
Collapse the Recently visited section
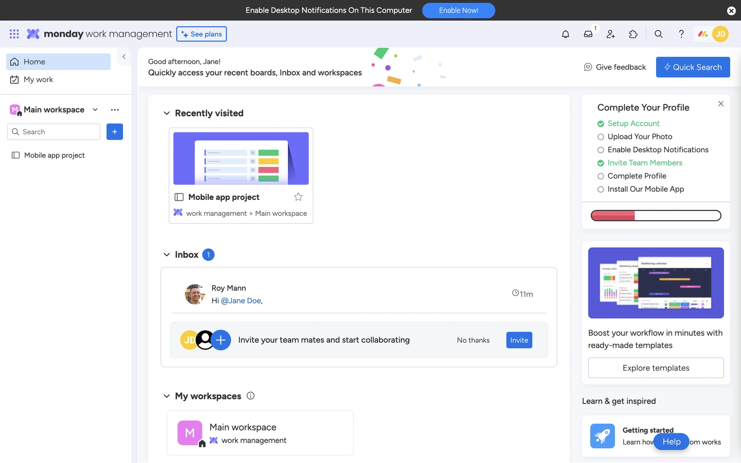coord(167,113)
